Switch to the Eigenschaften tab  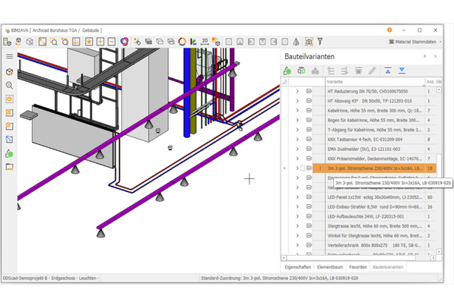(x=297, y=267)
